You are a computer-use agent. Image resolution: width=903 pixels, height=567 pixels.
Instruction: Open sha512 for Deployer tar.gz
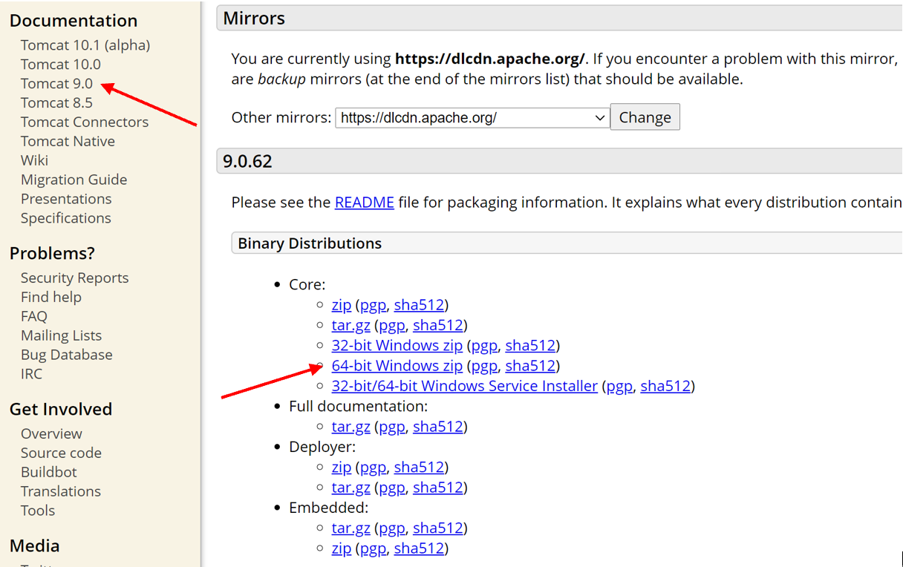[438, 488]
